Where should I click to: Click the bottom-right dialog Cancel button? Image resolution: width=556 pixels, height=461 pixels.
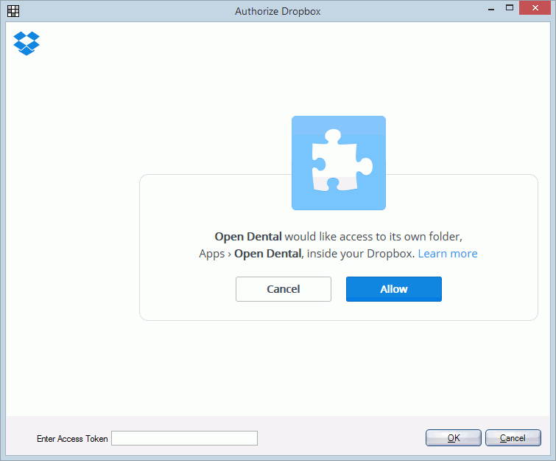click(x=513, y=437)
